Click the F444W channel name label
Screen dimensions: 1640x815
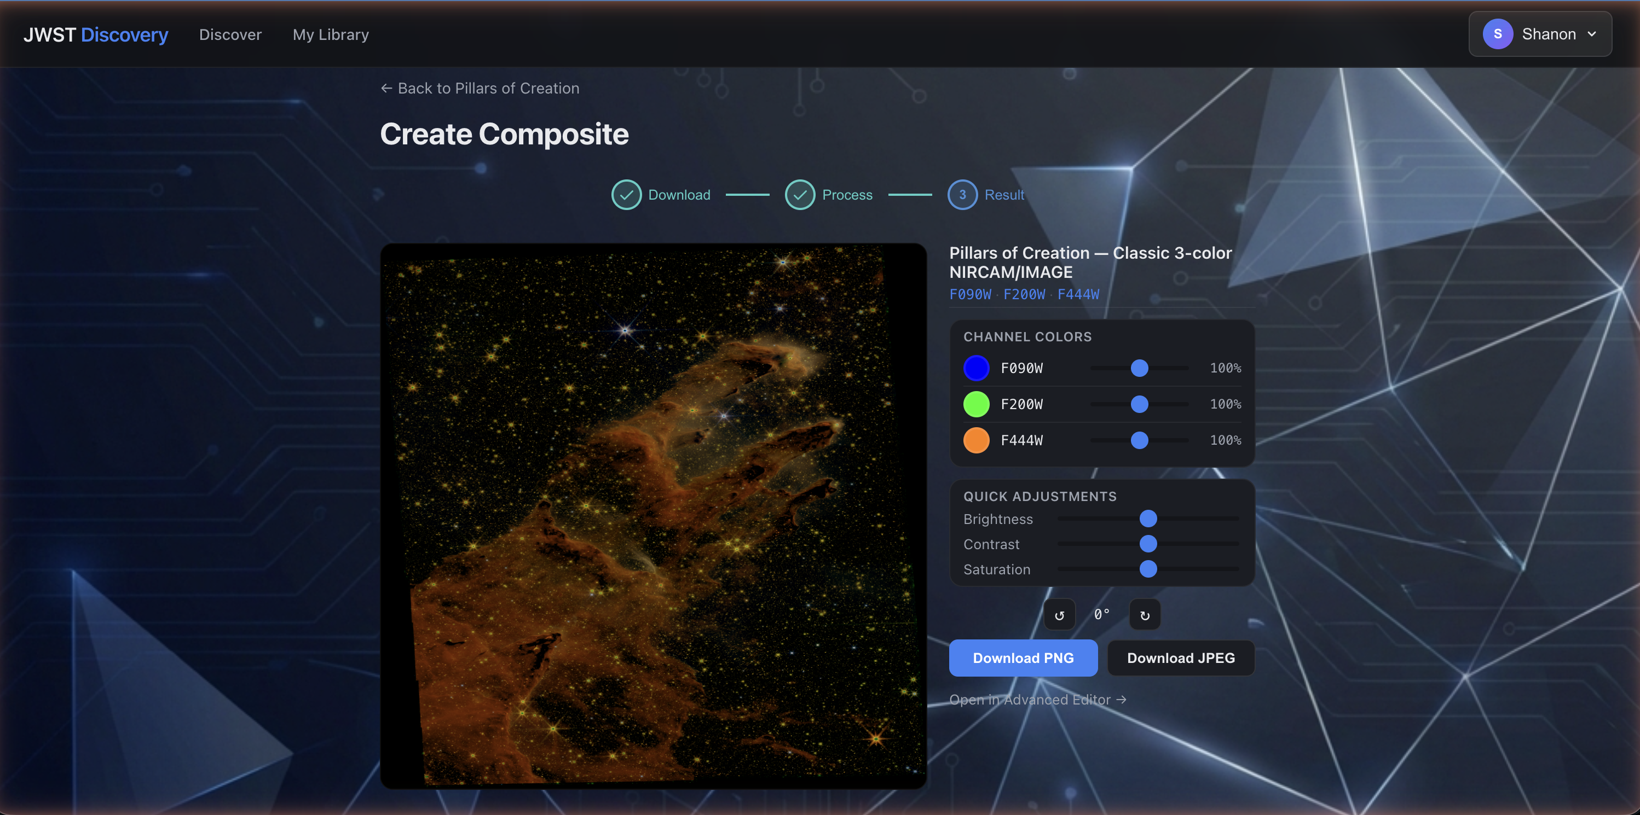coord(1022,440)
